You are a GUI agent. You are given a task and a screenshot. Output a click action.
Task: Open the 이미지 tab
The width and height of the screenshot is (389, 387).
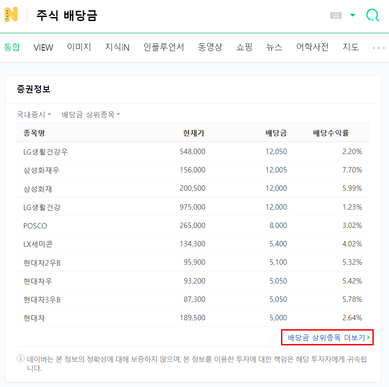point(79,47)
